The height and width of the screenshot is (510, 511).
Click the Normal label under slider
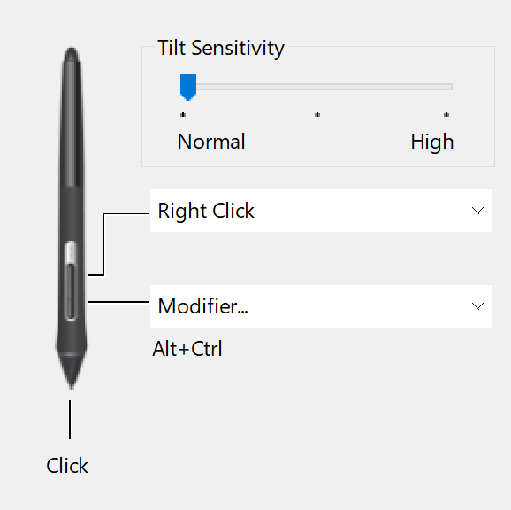tap(211, 142)
